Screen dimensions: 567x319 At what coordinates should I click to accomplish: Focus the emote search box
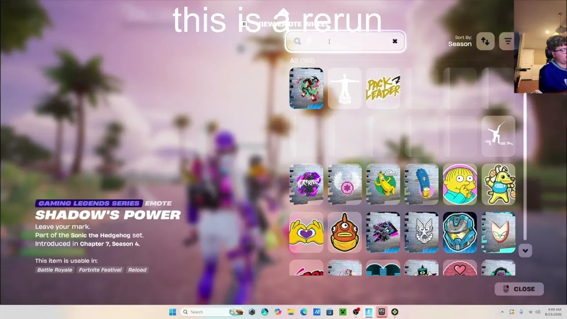[345, 42]
